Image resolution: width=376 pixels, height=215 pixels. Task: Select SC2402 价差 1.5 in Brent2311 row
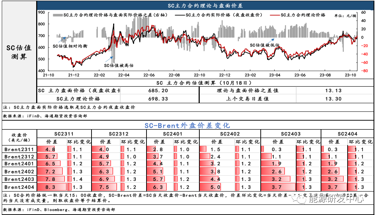point(215,149)
